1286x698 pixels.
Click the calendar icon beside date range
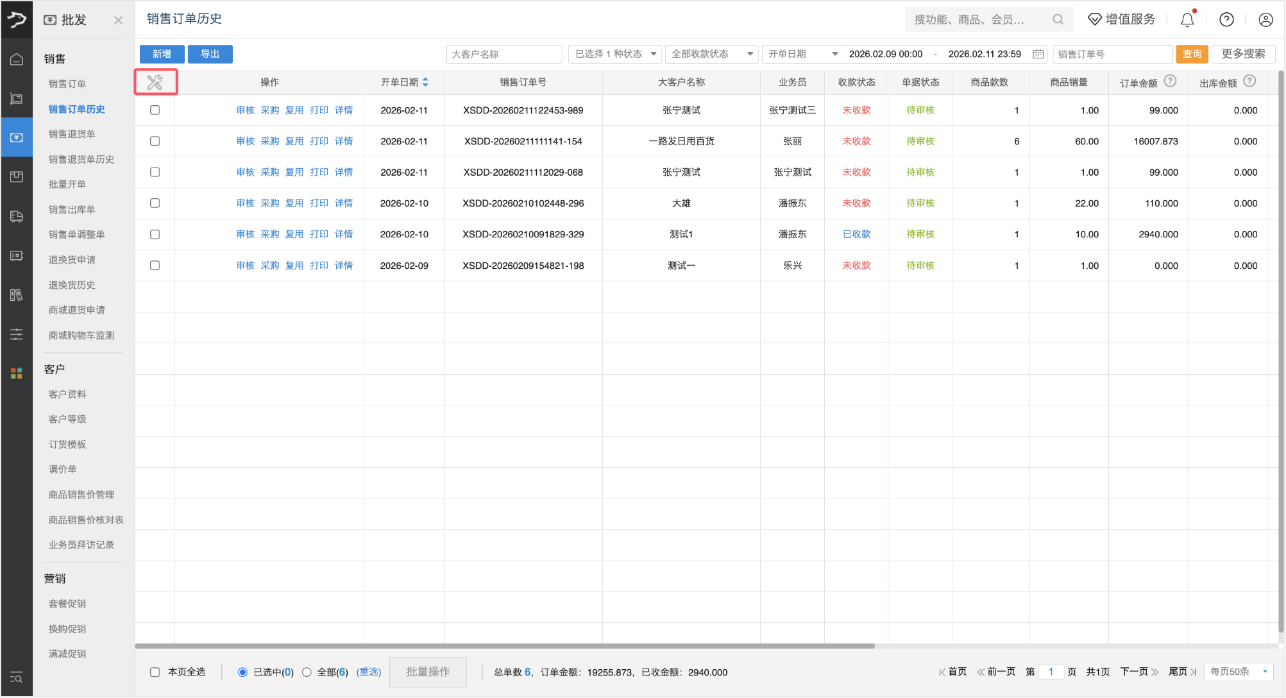click(x=1038, y=55)
